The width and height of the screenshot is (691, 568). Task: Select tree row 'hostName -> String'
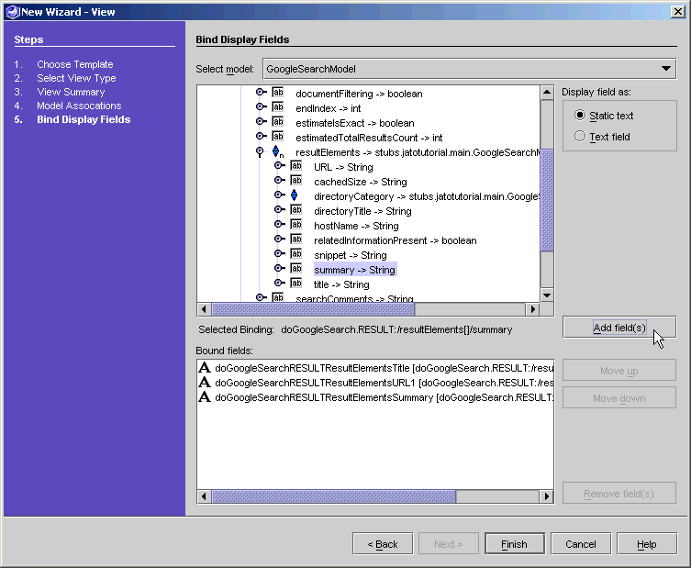click(356, 226)
